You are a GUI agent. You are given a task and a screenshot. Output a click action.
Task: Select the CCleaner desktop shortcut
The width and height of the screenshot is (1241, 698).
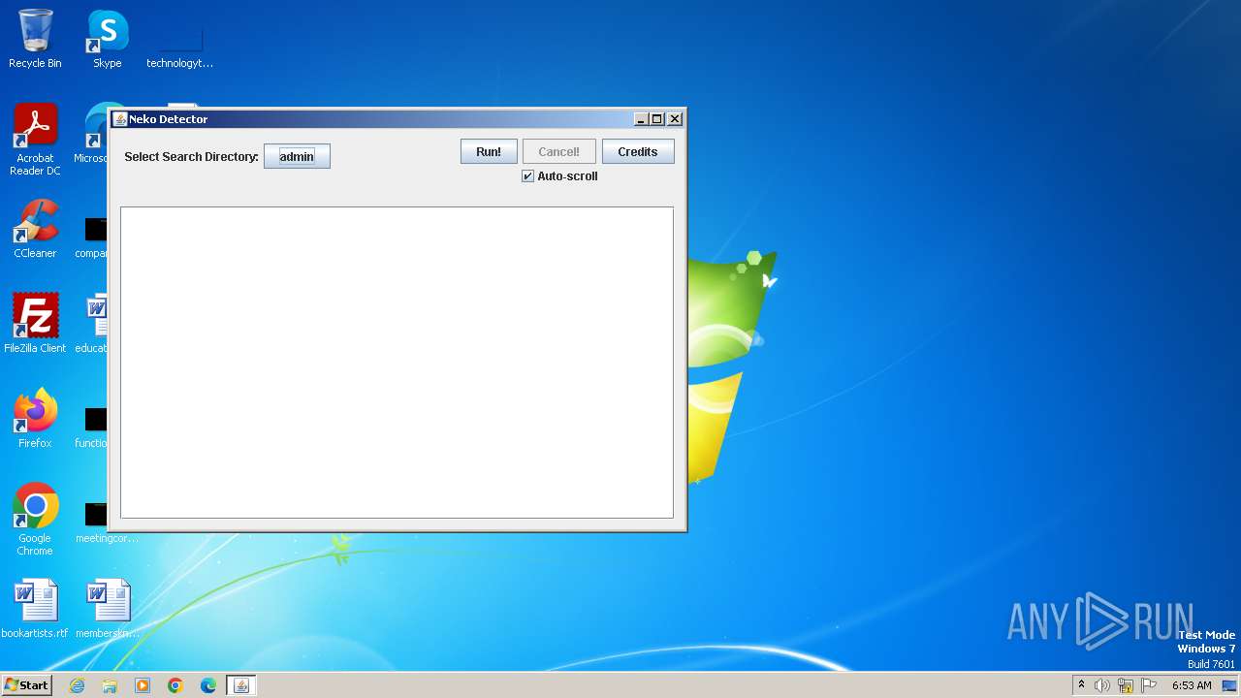coord(35,229)
